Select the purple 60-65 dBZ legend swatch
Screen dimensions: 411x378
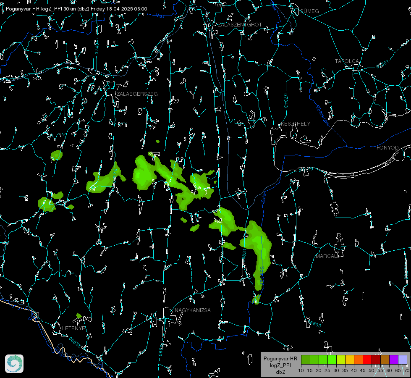(x=394, y=360)
